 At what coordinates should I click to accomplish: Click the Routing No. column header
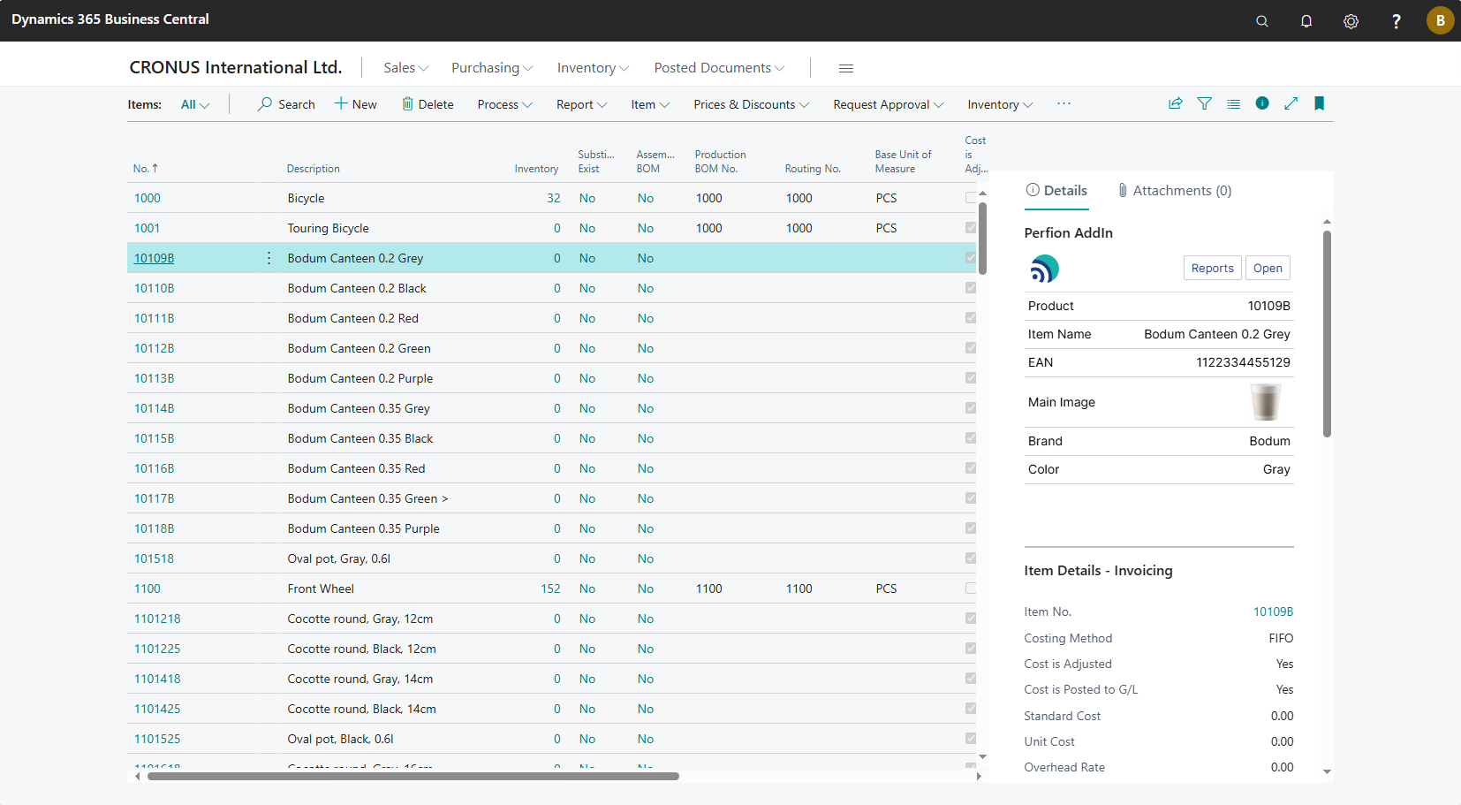click(813, 169)
